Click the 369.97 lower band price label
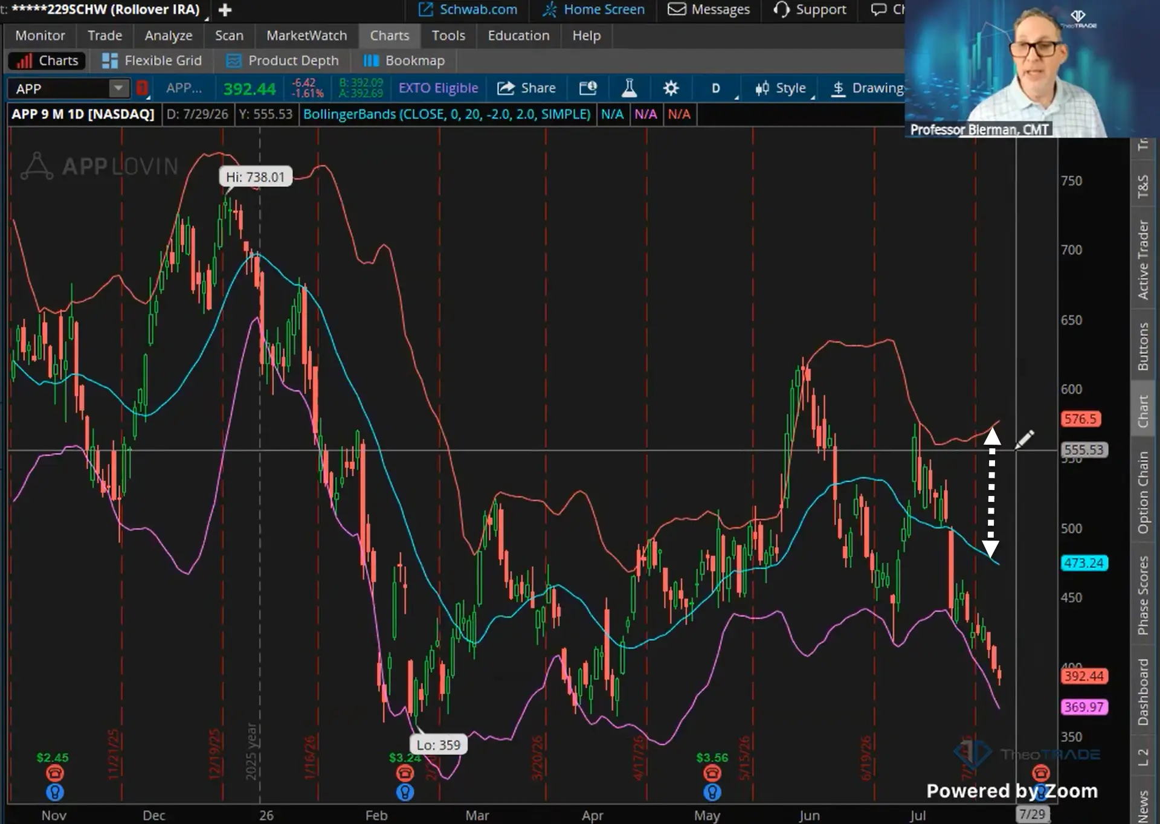Screen dimensions: 1160x824 coord(1084,707)
